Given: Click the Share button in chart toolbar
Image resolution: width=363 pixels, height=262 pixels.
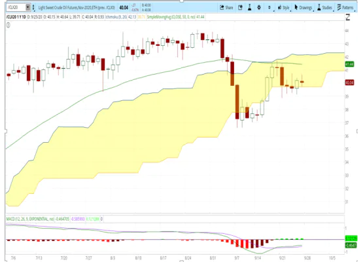Looking at the screenshot, I should 226,8.
